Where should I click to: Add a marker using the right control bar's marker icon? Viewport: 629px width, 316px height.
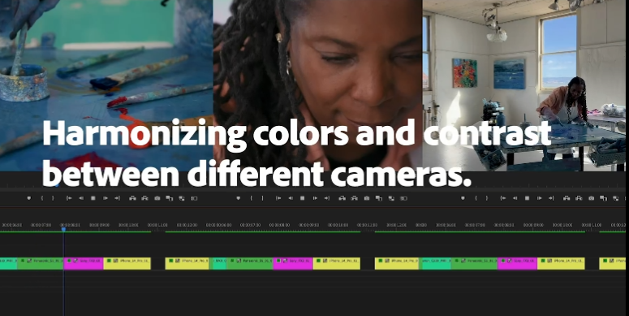[x=463, y=198]
